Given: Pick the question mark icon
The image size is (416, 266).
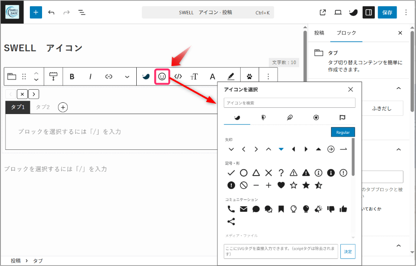Looking at the screenshot, I should point(281,173).
